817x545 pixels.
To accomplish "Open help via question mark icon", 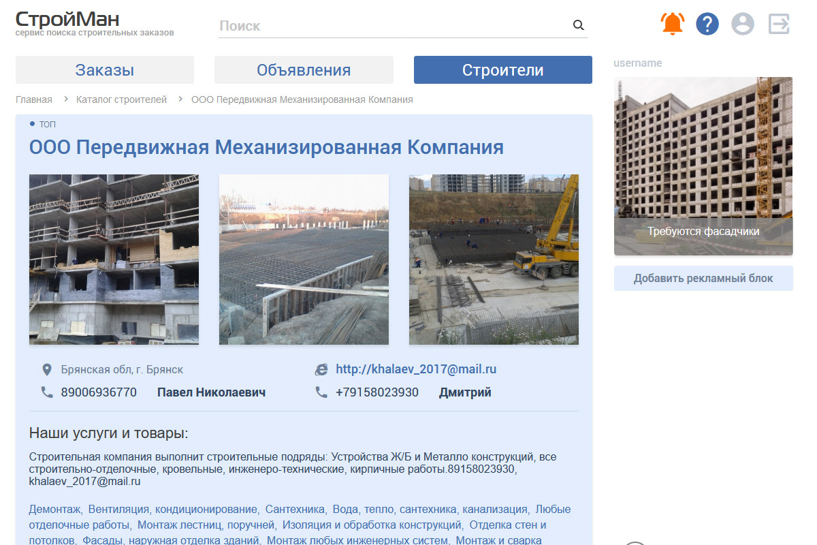I will (707, 25).
